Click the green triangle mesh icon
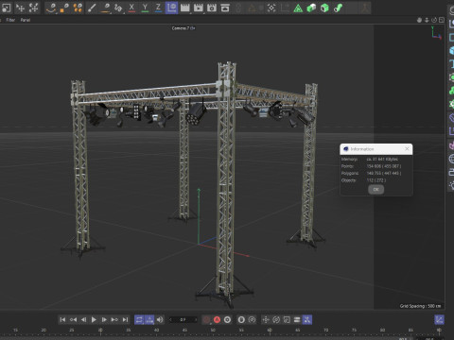 click(298, 8)
